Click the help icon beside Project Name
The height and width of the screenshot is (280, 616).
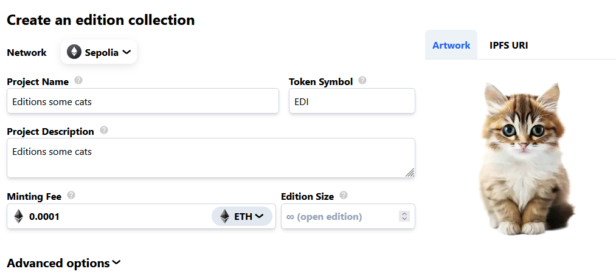pos(78,81)
